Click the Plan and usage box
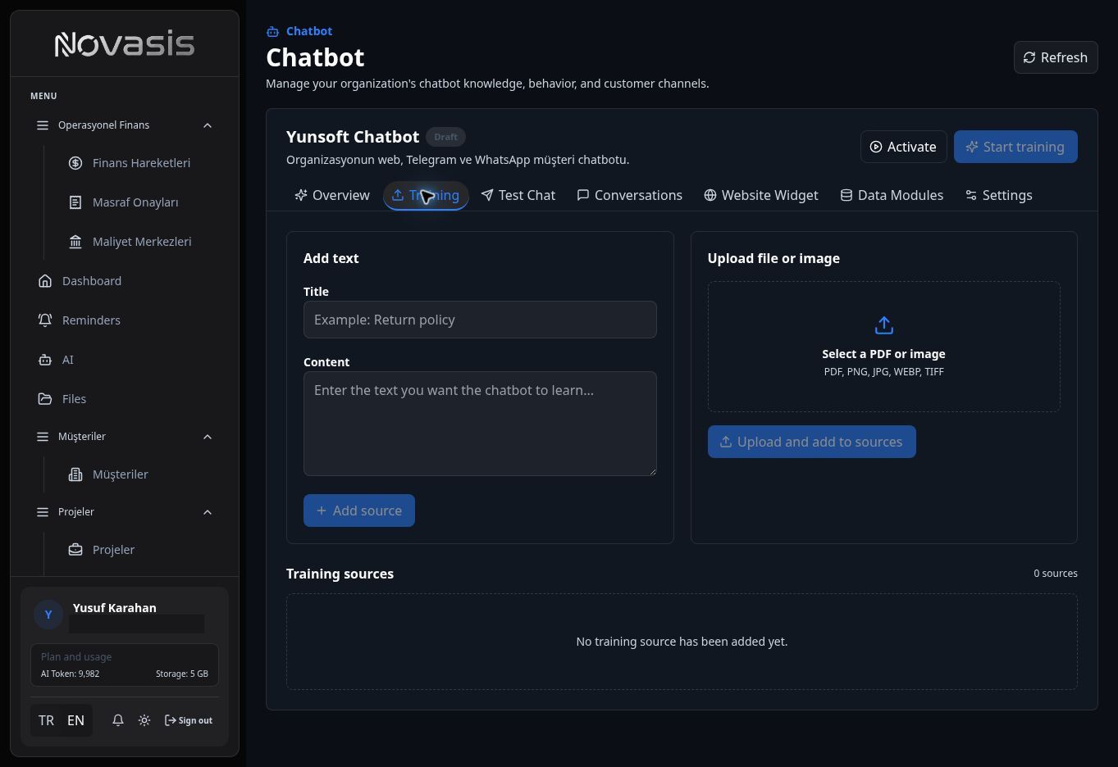Image resolution: width=1118 pixels, height=767 pixels. (125, 665)
